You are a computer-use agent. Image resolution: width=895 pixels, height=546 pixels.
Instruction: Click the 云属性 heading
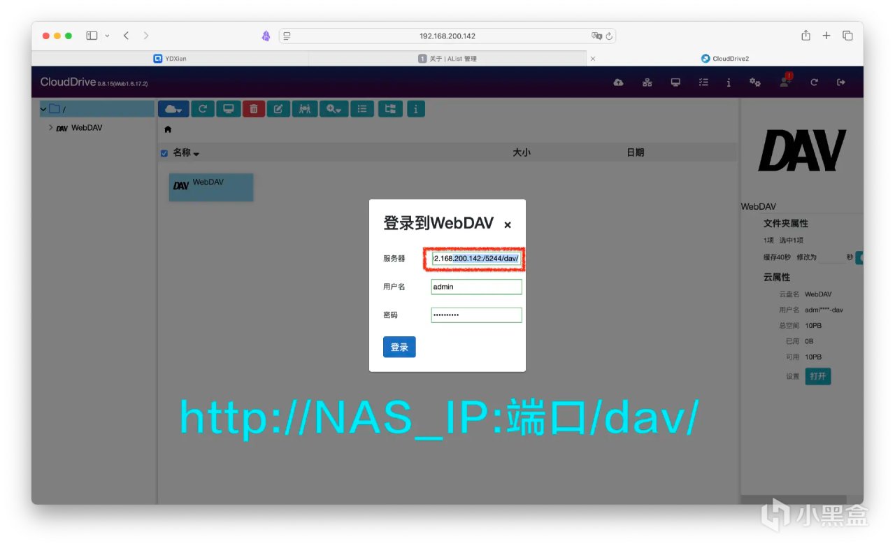click(x=777, y=278)
